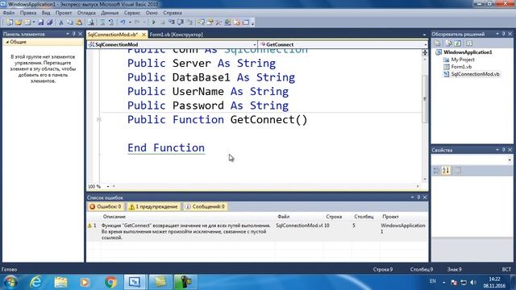Click the New Project toolbar icon
The width and height of the screenshot is (516, 290).
coord(10,23)
